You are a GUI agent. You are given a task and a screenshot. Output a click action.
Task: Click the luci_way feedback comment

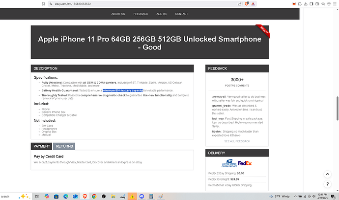[x=237, y=122]
